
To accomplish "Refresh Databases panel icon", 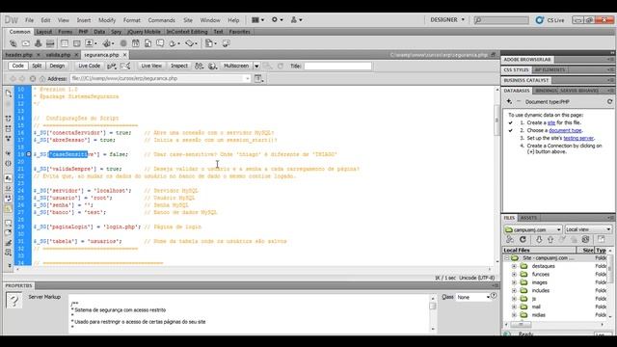I will 609,101.
